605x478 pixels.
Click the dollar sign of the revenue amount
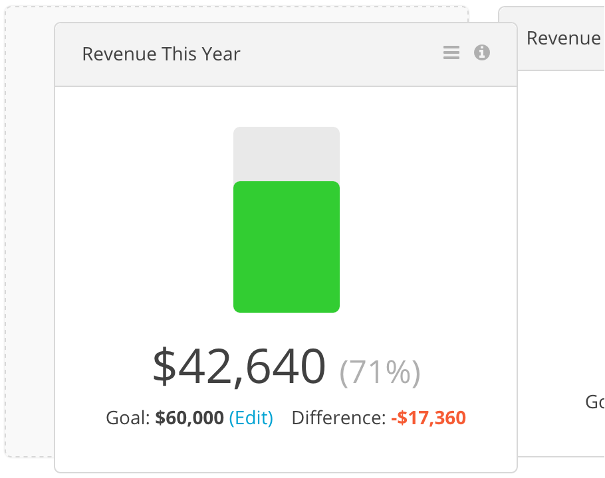point(165,366)
